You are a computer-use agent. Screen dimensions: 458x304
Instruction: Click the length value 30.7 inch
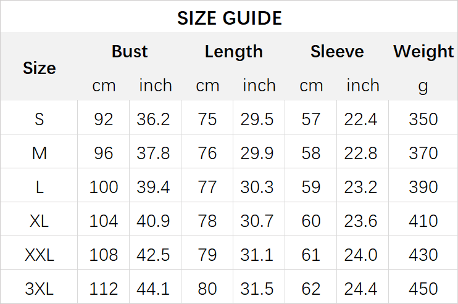[x=257, y=221]
